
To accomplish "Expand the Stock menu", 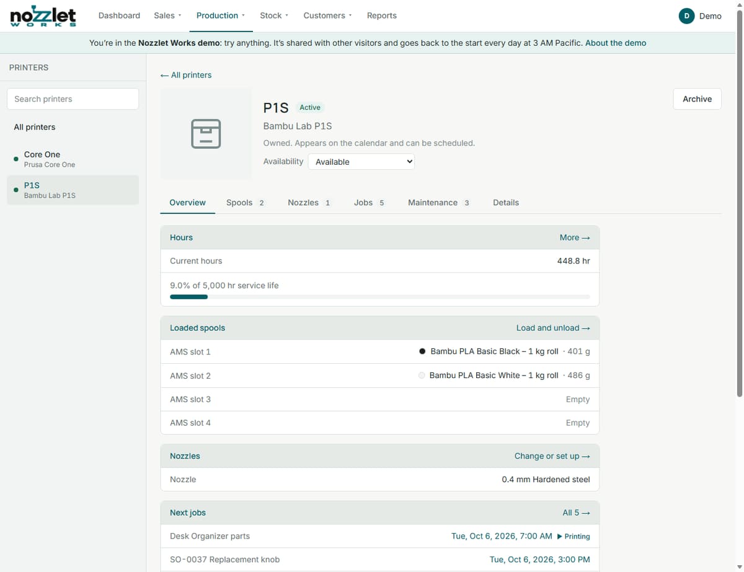I will [274, 15].
